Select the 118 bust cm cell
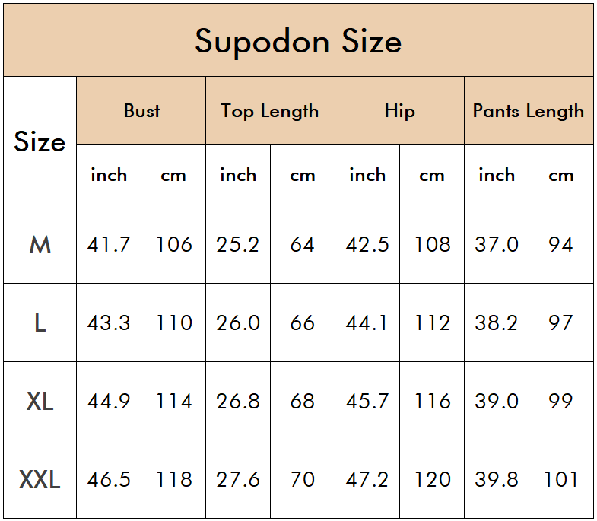 click(x=173, y=479)
